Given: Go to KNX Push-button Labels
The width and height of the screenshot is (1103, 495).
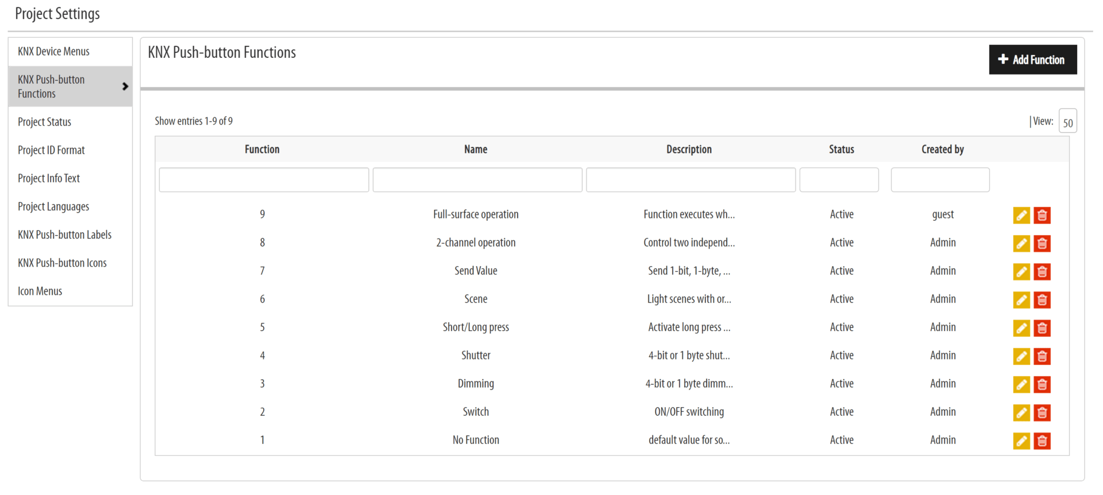Looking at the screenshot, I should pos(70,234).
